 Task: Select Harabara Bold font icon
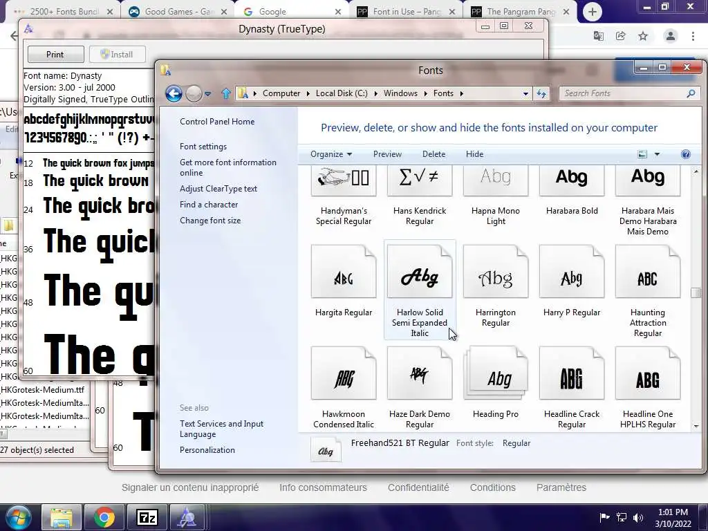[572, 180]
